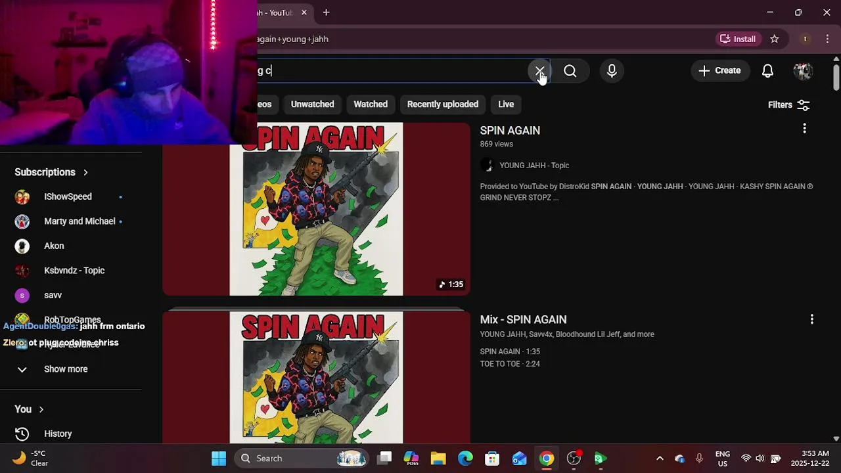Bookmark this page with the star icon
This screenshot has height=473, width=841.
[x=775, y=39]
